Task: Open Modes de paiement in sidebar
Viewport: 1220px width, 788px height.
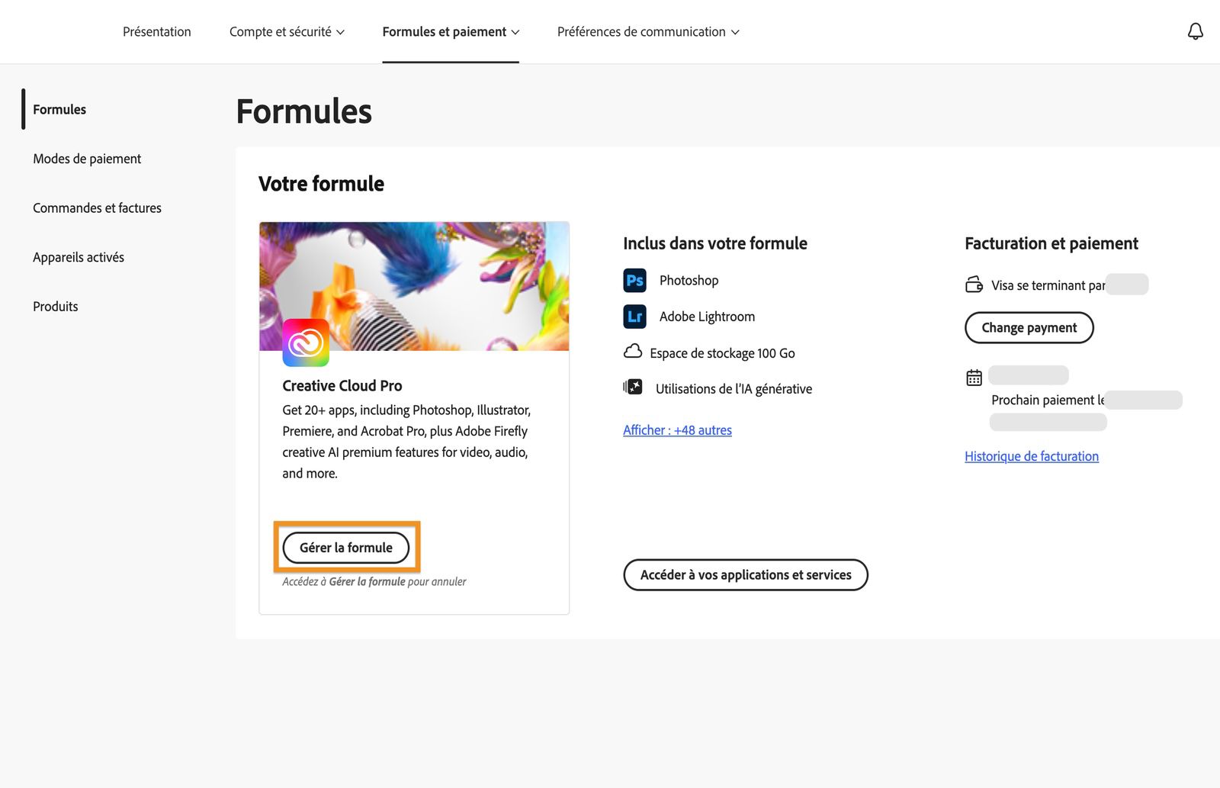Action: 87,159
